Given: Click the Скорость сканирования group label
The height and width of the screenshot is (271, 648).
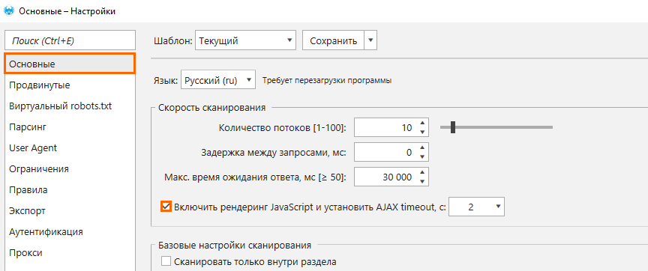Looking at the screenshot, I should (212, 108).
